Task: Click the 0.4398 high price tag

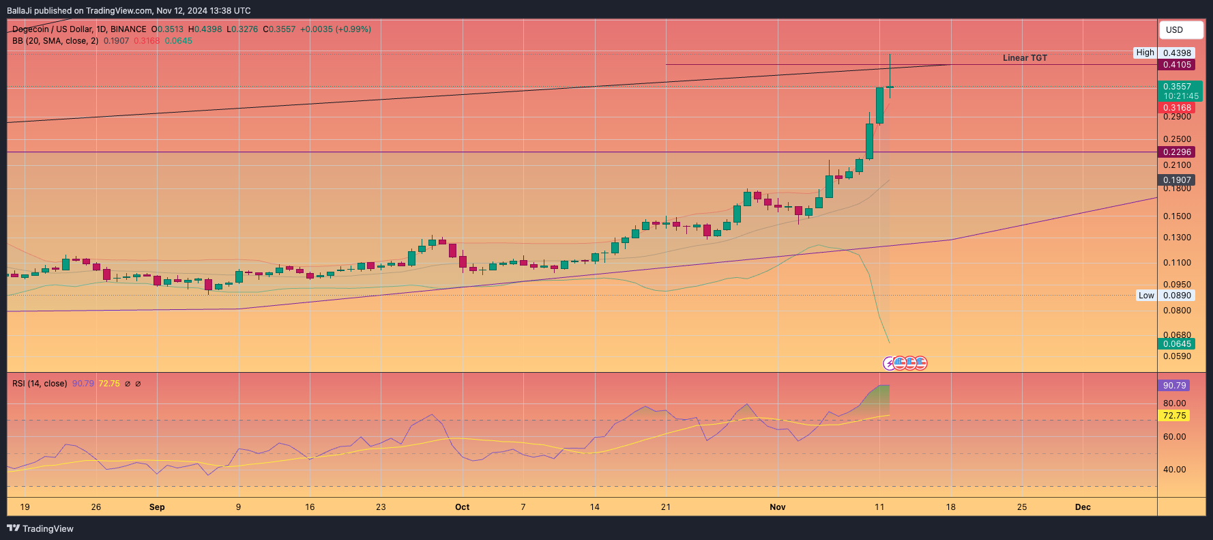Action: (x=1177, y=53)
